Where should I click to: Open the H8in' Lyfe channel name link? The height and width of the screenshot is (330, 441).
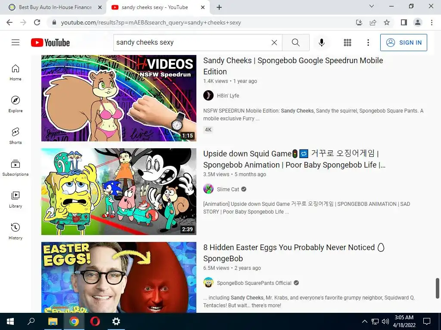(x=228, y=96)
